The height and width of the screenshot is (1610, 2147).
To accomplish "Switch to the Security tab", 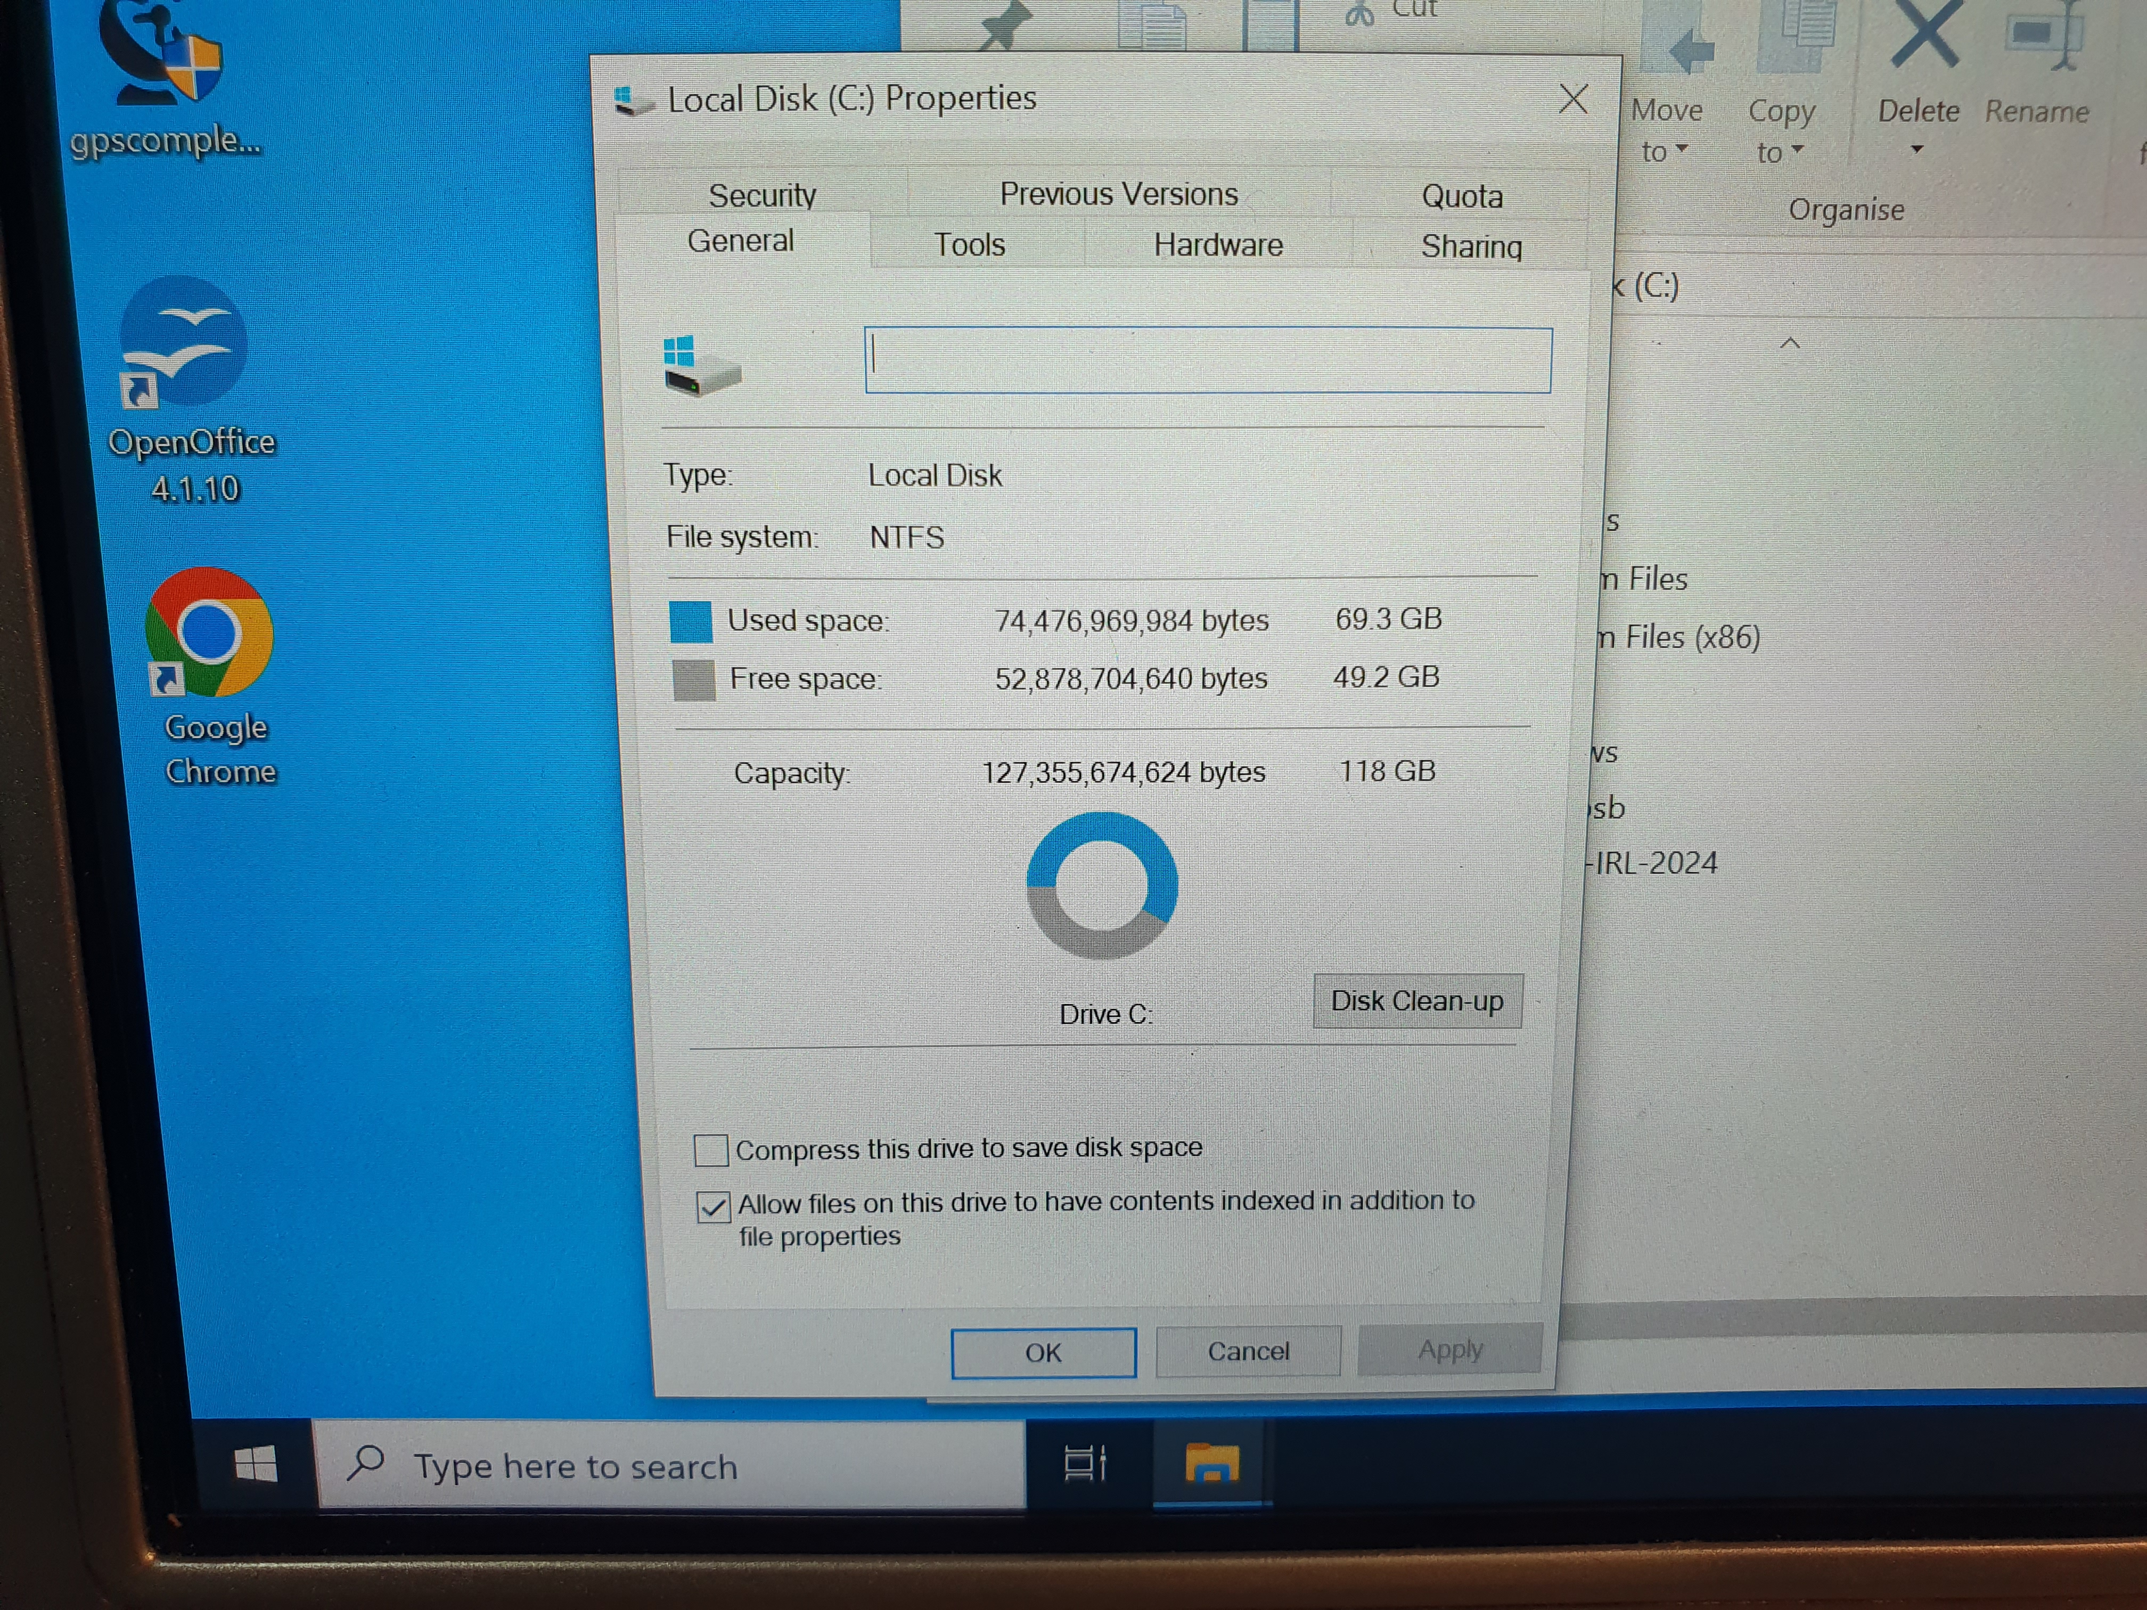I will 762,194.
